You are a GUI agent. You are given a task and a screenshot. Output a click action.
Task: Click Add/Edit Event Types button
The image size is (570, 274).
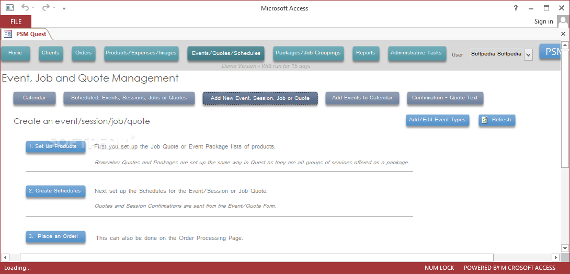coord(437,120)
